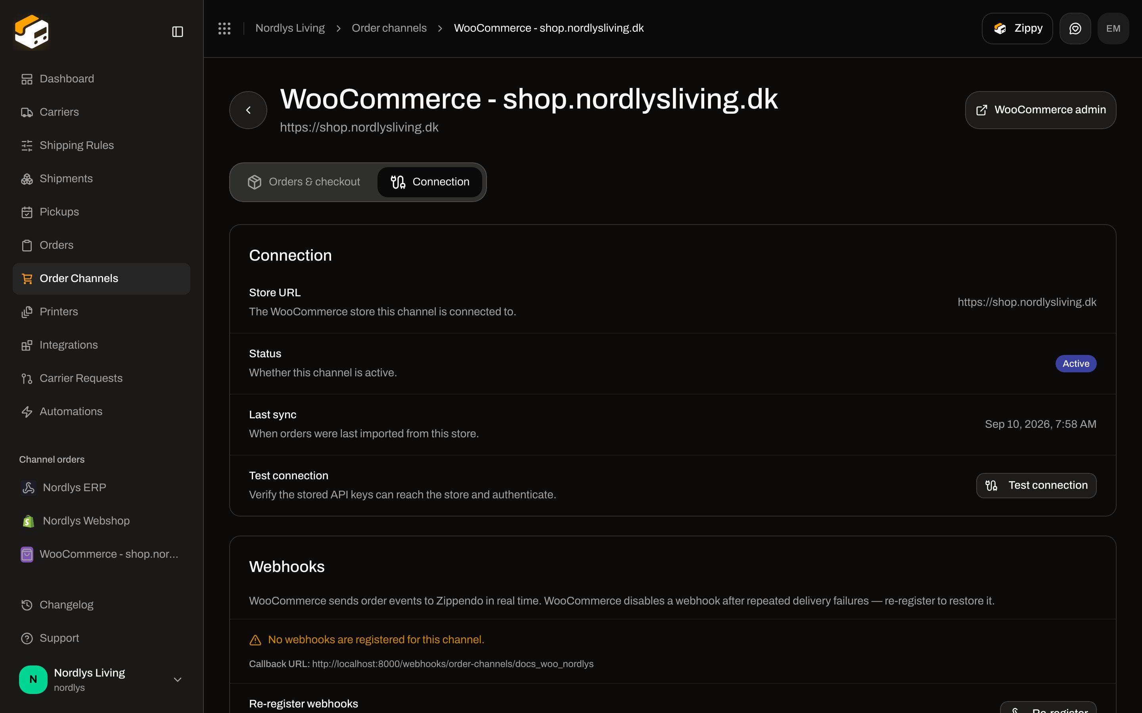Click the Callback URL text
Image resolution: width=1142 pixels, height=713 pixels.
point(421,664)
